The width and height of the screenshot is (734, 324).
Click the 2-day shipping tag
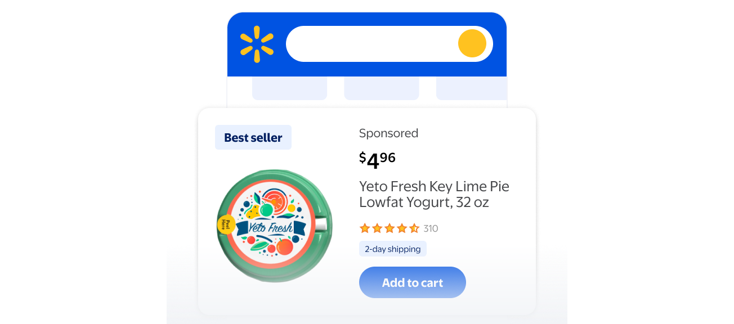[392, 249]
